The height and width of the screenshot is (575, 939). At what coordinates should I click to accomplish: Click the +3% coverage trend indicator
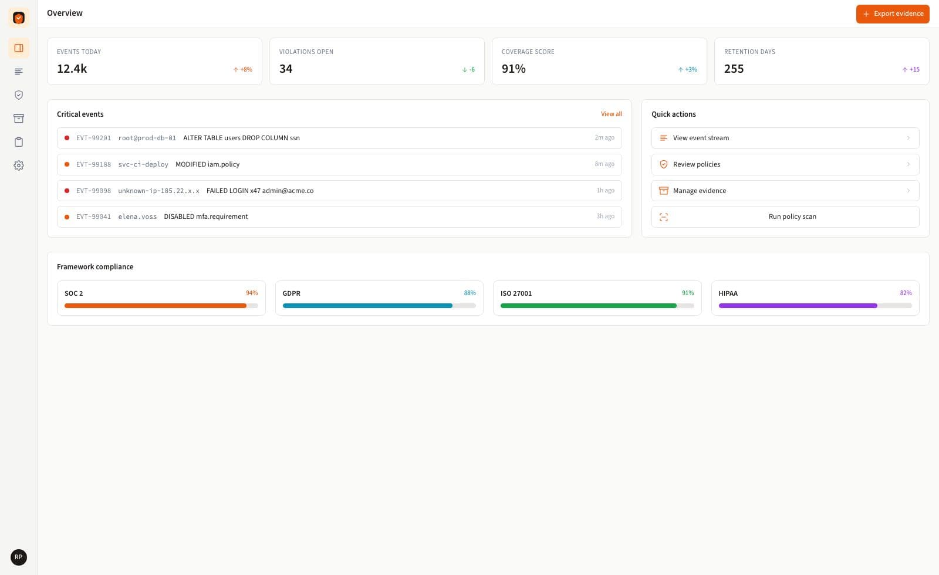(x=688, y=69)
